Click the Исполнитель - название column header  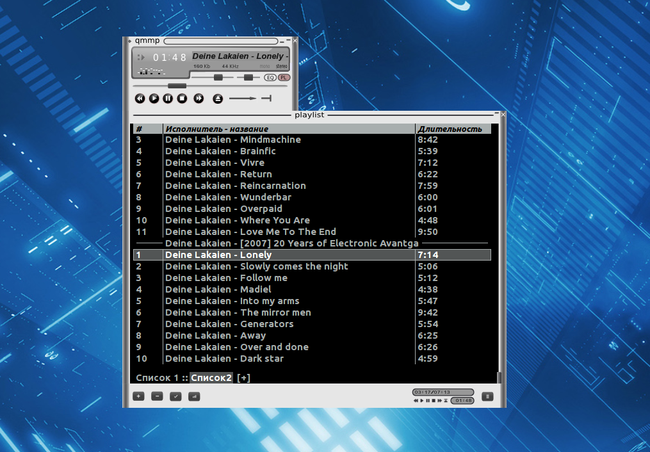point(289,129)
